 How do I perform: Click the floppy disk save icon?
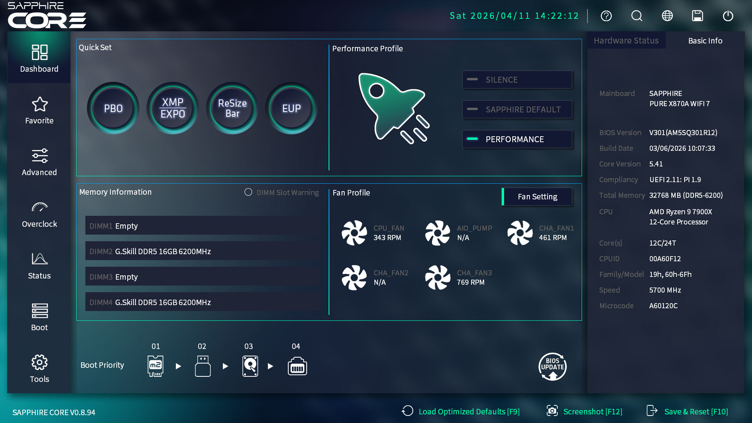(x=697, y=16)
